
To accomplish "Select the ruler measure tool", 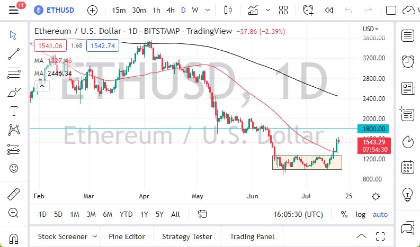I will click(x=14, y=194).
